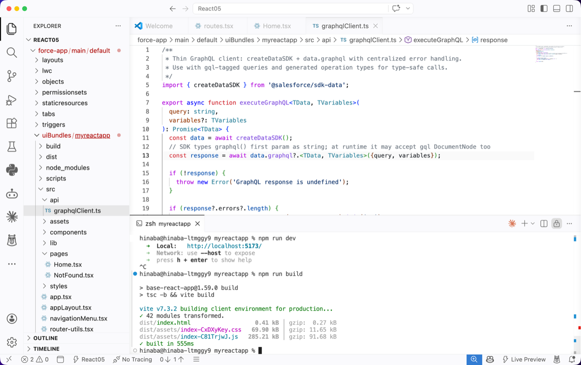Open the Extensions view
The width and height of the screenshot is (581, 365).
tap(12, 123)
